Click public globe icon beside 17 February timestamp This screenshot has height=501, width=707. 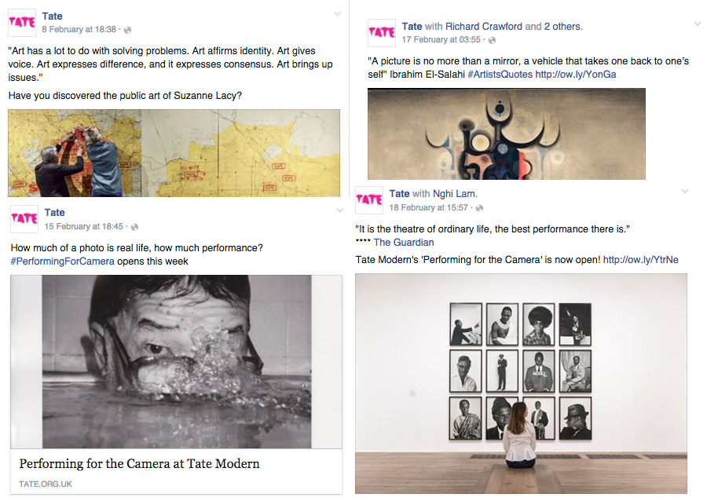click(493, 40)
